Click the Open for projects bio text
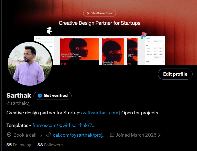Image resolution: width=197 pixels, height=151 pixels. click(140, 113)
